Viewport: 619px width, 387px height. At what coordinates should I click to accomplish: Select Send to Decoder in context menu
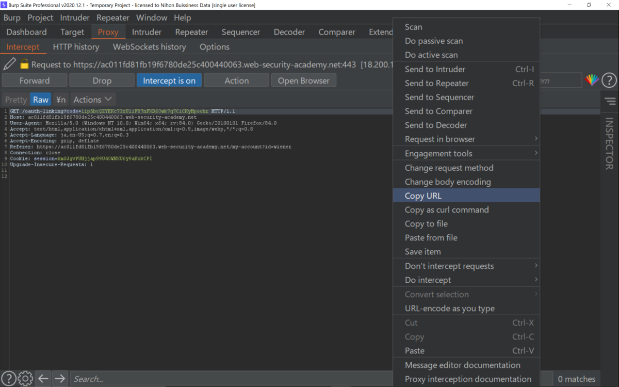pyautogui.click(x=466, y=125)
